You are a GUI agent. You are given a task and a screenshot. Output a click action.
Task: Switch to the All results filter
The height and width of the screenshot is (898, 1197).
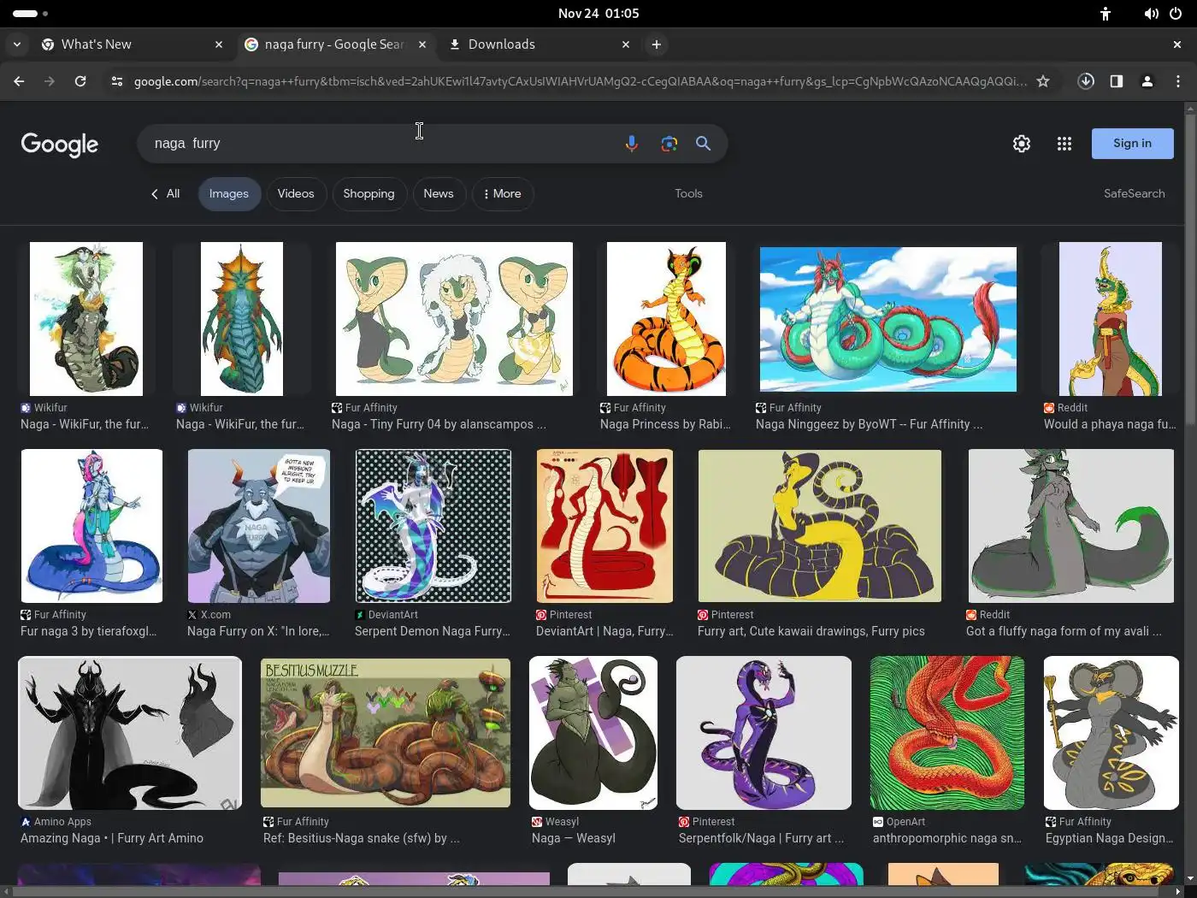click(165, 194)
